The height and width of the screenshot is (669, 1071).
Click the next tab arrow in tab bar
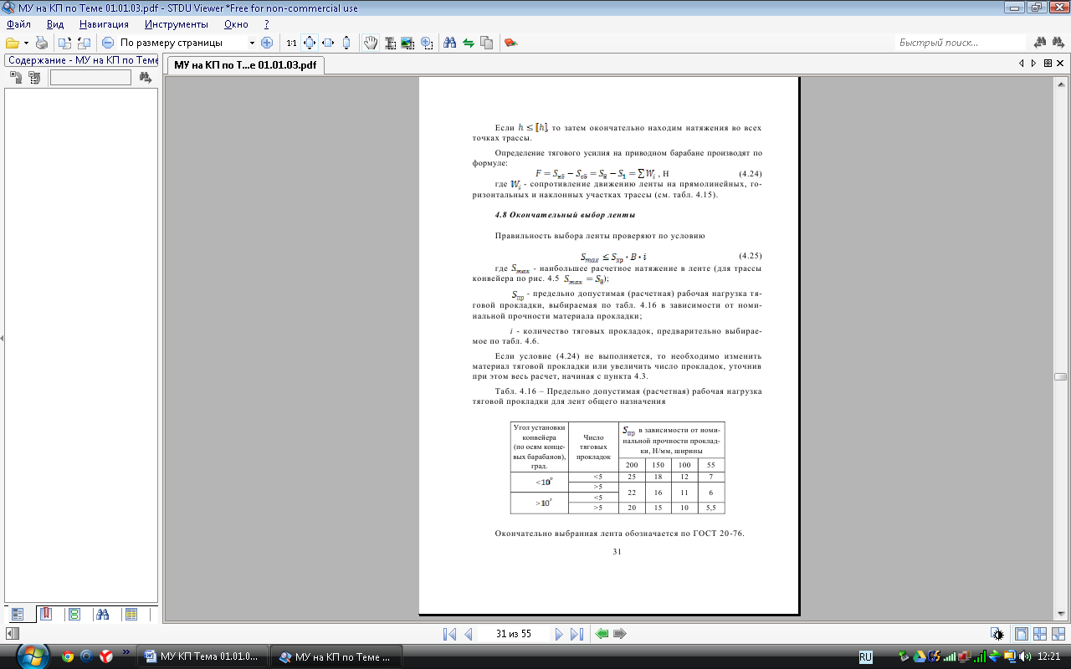click(x=1034, y=63)
